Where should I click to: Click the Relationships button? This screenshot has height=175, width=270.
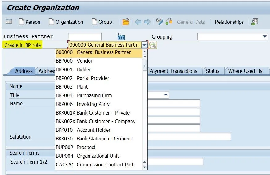coord(229,22)
